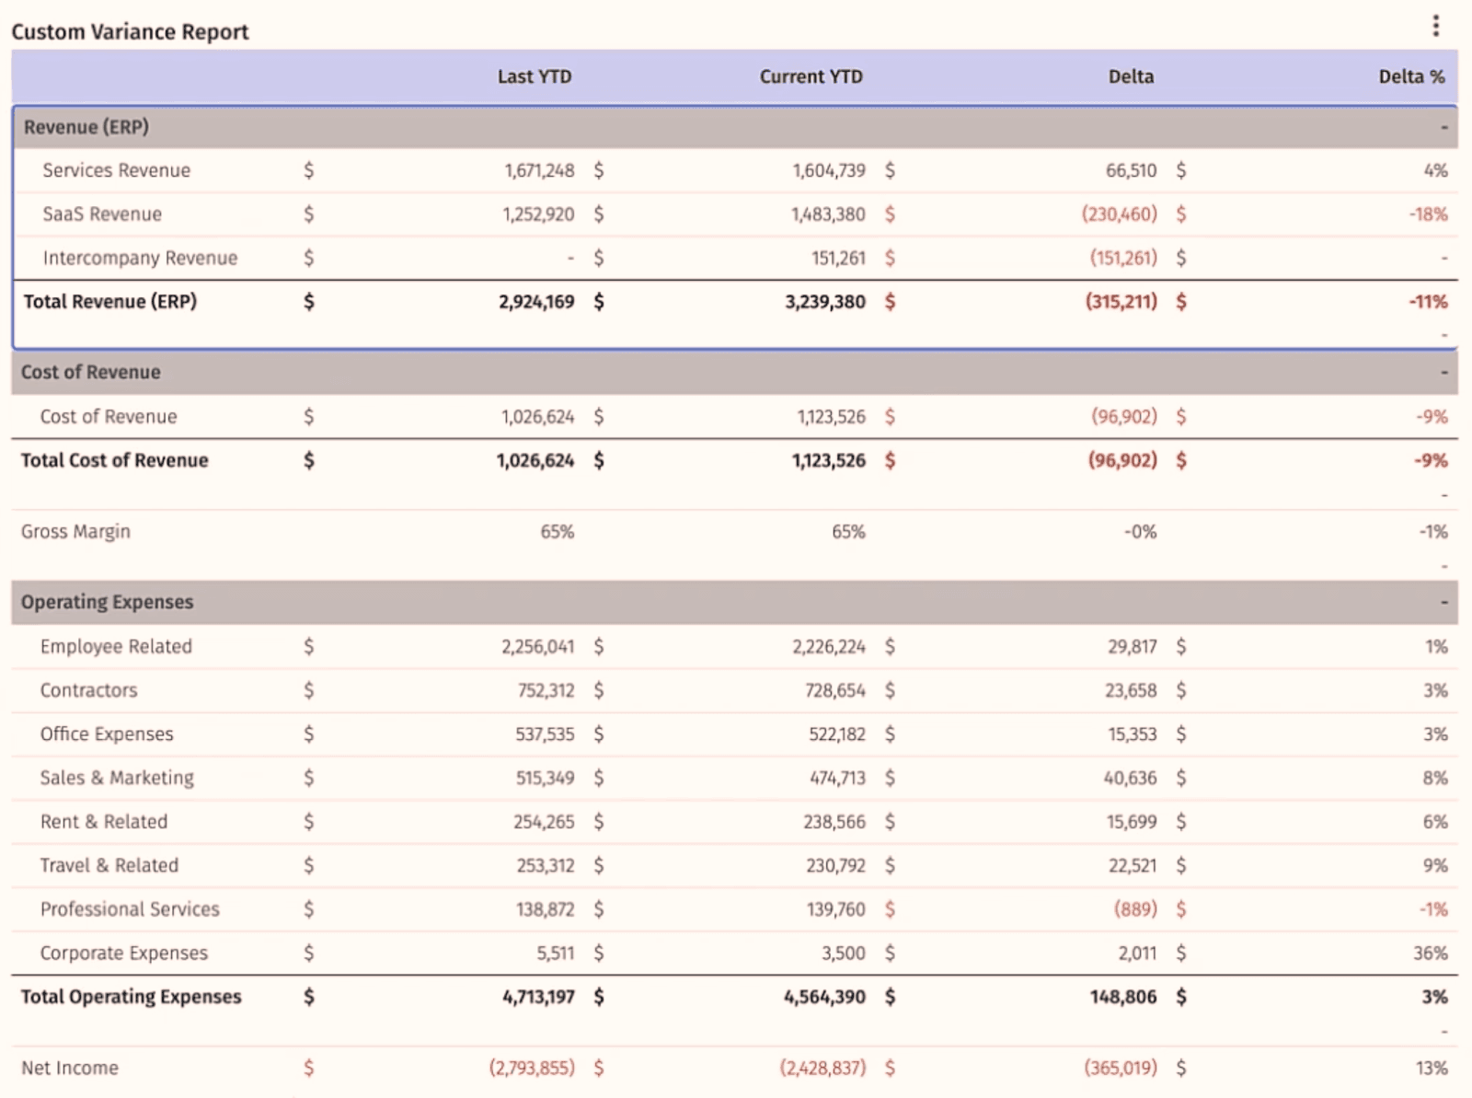Screen dimensions: 1472x1098
Task: Click the Employee Related expense line
Action: [116, 646]
